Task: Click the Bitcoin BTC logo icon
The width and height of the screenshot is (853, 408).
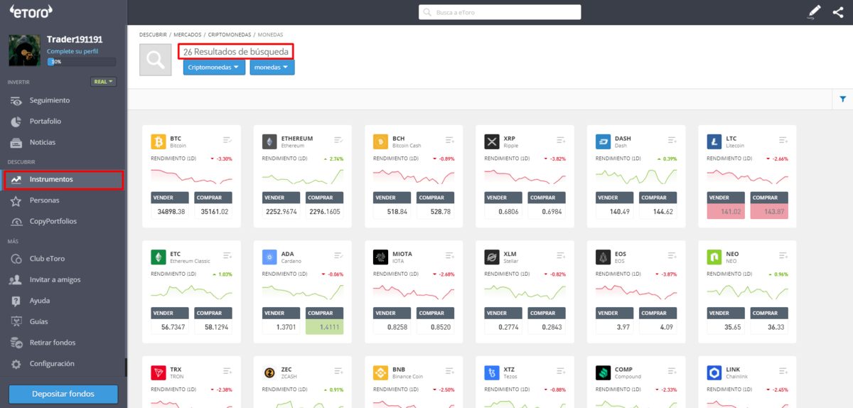Action: pyautogui.click(x=158, y=141)
